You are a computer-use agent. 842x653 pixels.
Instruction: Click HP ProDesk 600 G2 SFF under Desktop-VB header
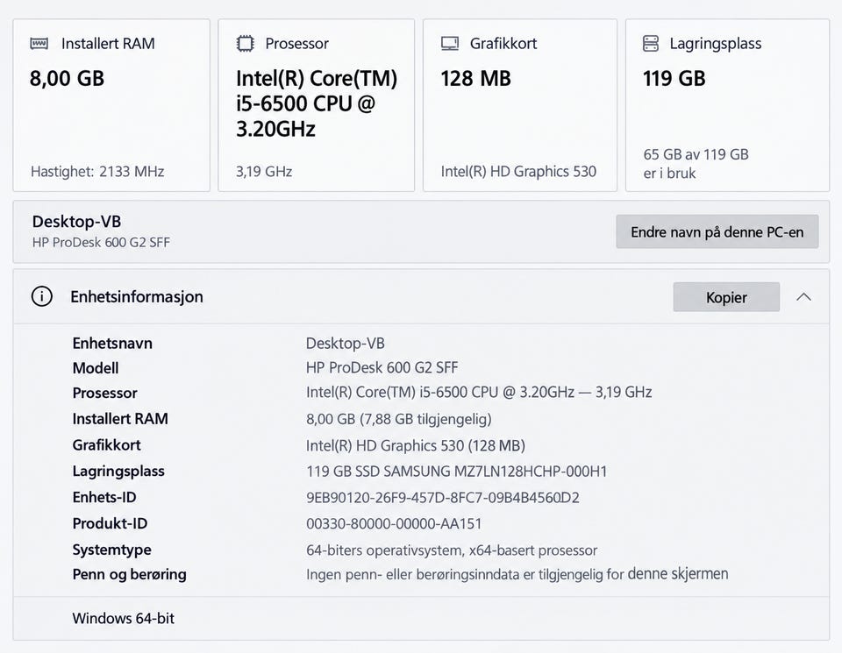(x=101, y=243)
